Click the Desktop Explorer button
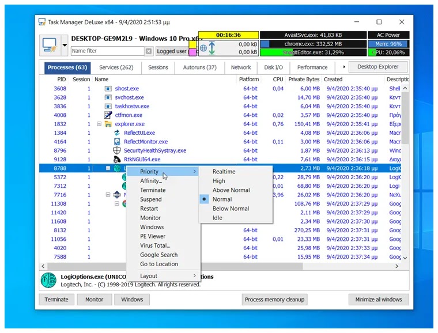Screen dimensions: 438x333 pyautogui.click(x=377, y=67)
